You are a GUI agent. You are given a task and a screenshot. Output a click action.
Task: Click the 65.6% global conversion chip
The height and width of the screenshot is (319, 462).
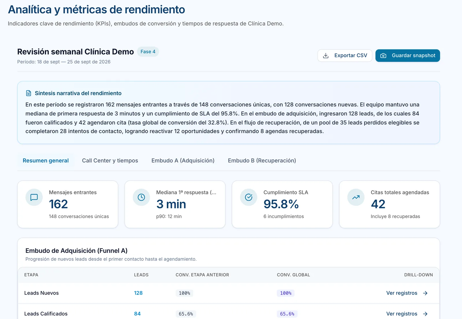point(287,314)
